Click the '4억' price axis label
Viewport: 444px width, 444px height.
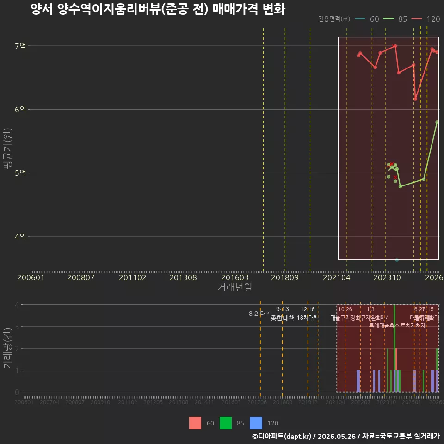click(20, 236)
